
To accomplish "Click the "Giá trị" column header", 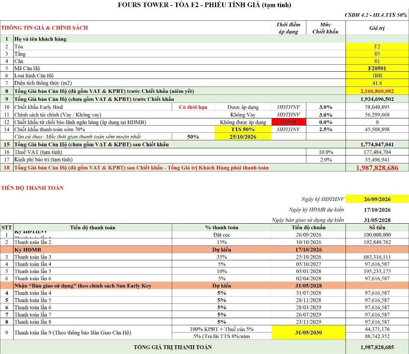I will click(x=377, y=28).
